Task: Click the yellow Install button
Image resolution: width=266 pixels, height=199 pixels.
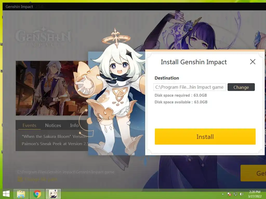Action: 205,137
